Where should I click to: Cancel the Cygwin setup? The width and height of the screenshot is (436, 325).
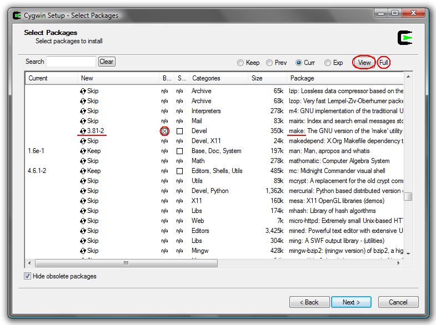398,302
